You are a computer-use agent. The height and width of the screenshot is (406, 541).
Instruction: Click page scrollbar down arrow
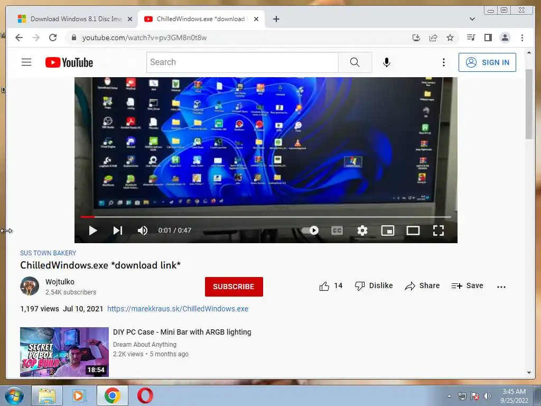point(529,373)
